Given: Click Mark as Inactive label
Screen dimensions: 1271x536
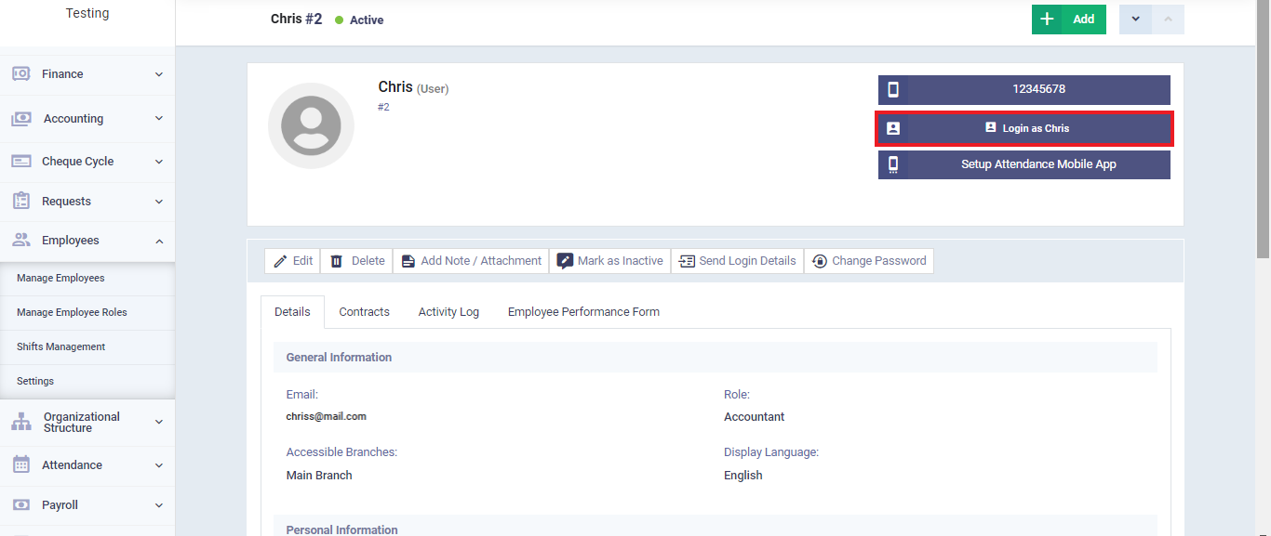Looking at the screenshot, I should [x=620, y=261].
